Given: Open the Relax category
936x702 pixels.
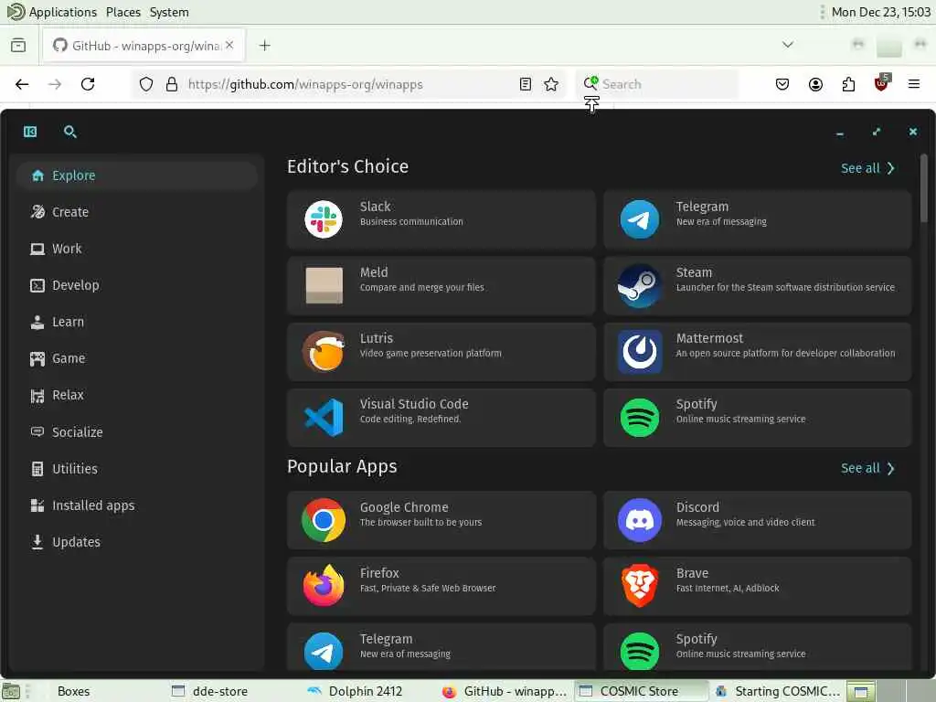Looking at the screenshot, I should coord(137,395).
